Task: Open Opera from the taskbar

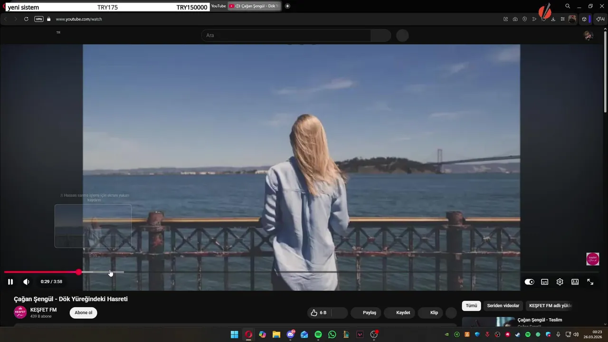Action: 248,334
